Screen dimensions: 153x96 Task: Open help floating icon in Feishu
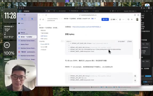(135, 81)
